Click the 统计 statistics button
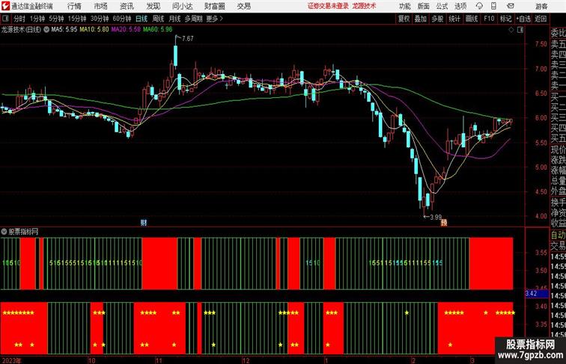The width and height of the screenshot is (566, 364). (x=454, y=19)
